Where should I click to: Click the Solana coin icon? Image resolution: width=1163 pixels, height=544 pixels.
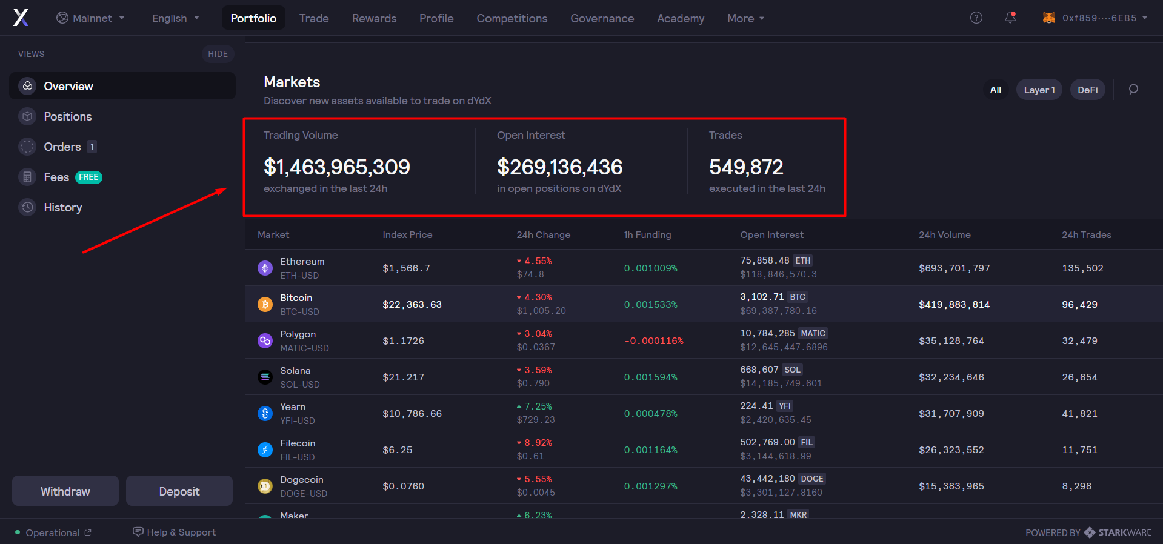pos(265,377)
